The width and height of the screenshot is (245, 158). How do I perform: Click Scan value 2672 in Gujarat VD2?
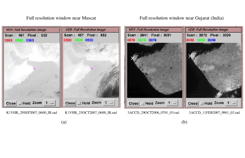click(203, 35)
